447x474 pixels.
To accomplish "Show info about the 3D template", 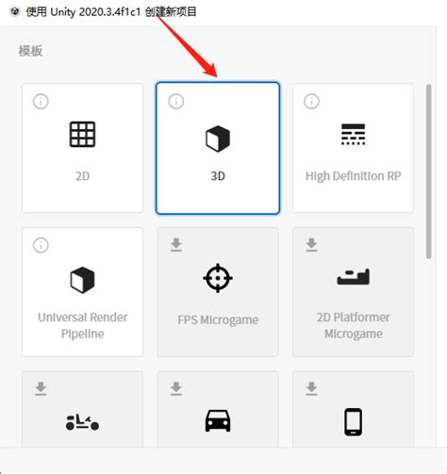I will pyautogui.click(x=176, y=102).
